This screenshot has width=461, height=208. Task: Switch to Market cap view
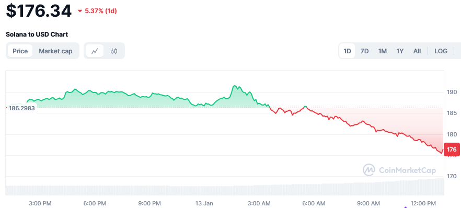[x=55, y=51]
